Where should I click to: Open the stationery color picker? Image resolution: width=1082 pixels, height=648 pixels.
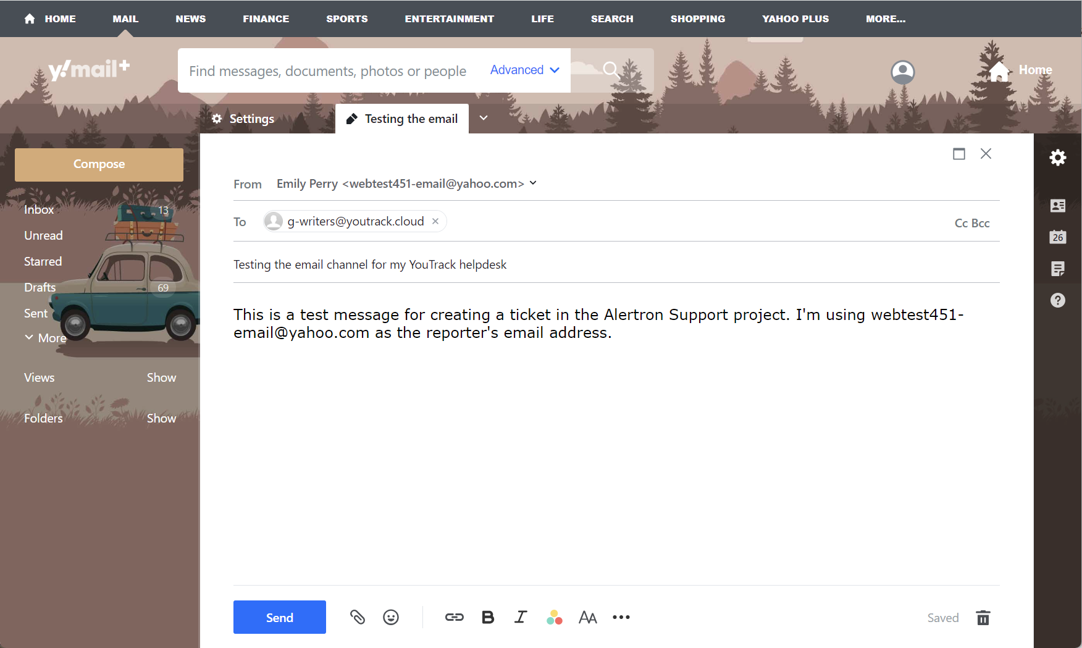pos(554,617)
